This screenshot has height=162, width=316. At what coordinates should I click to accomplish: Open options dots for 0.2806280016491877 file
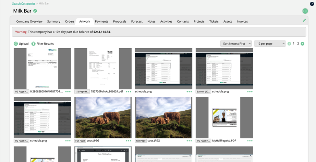[68, 92]
